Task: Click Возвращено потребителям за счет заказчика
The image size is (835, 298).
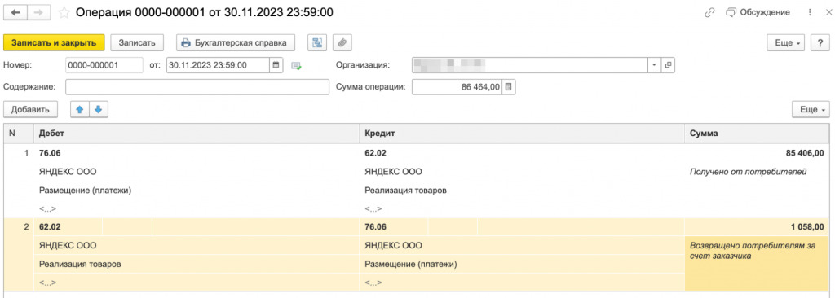Action: tap(753, 251)
